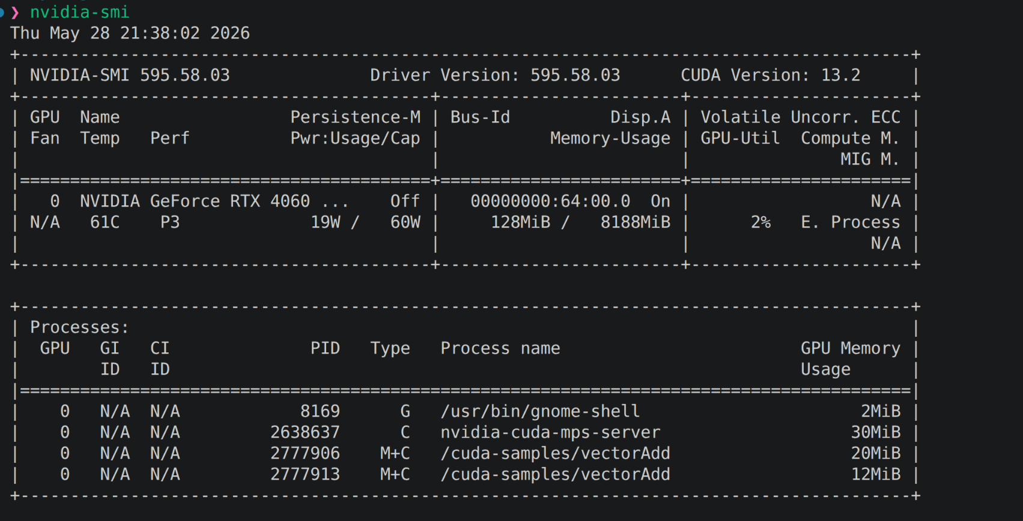Click the Persistence-M column header
This screenshot has width=1023, height=521.
click(x=356, y=117)
